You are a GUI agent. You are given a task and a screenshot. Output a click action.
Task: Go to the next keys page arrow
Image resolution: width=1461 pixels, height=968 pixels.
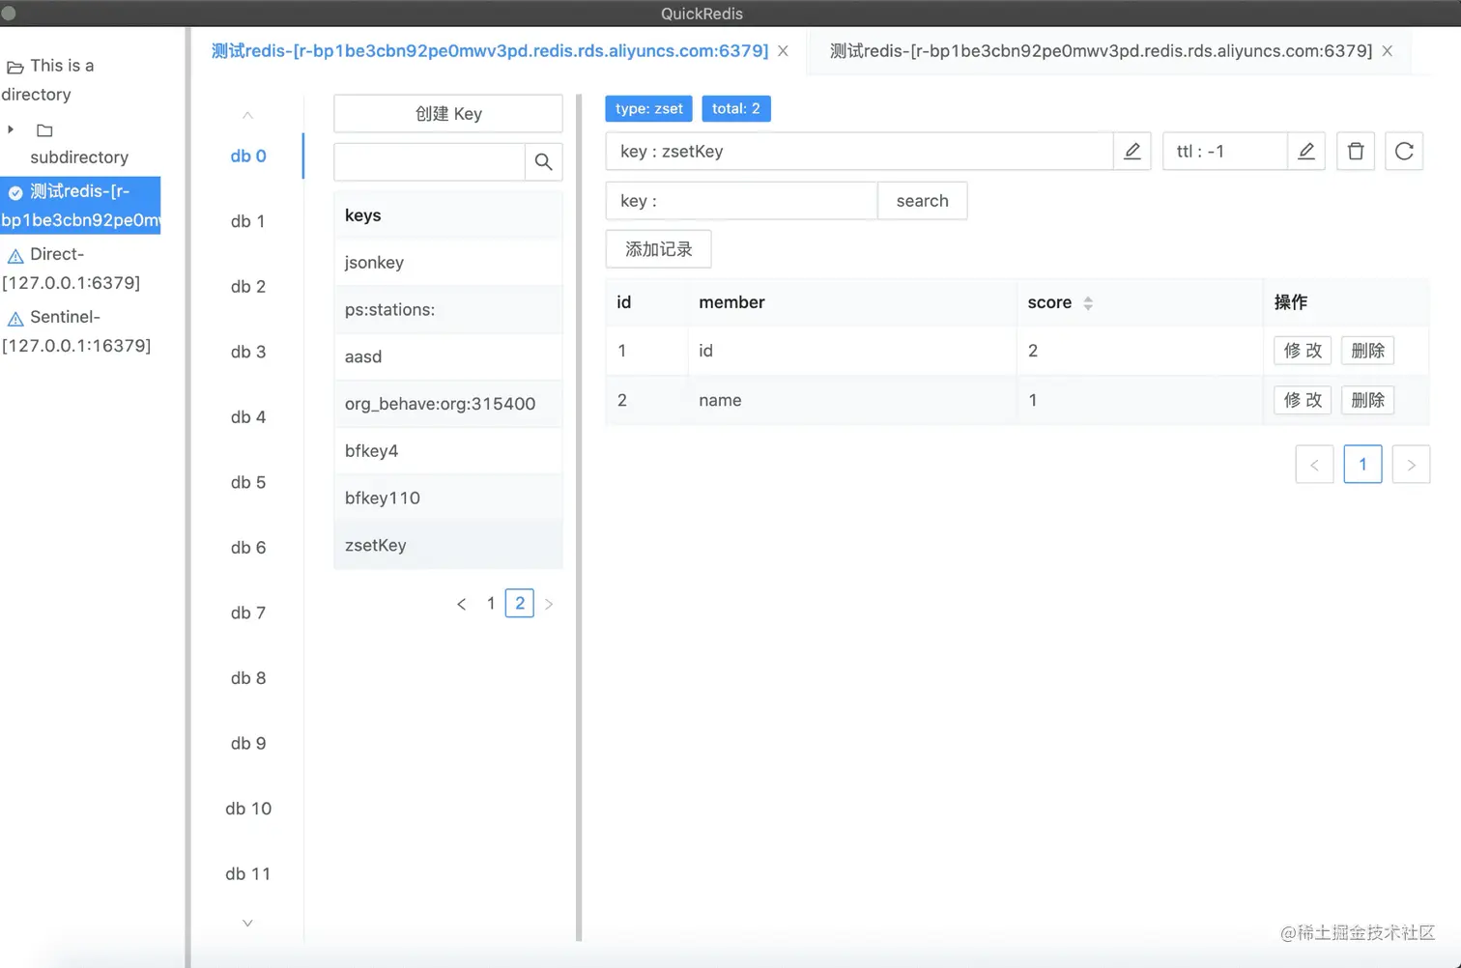pyautogui.click(x=549, y=604)
